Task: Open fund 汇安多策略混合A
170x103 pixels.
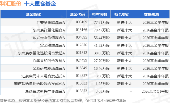Action: (51, 22)
